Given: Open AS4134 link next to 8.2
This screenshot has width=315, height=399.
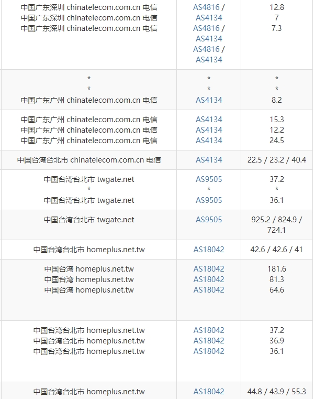Looking at the screenshot, I should click(209, 100).
